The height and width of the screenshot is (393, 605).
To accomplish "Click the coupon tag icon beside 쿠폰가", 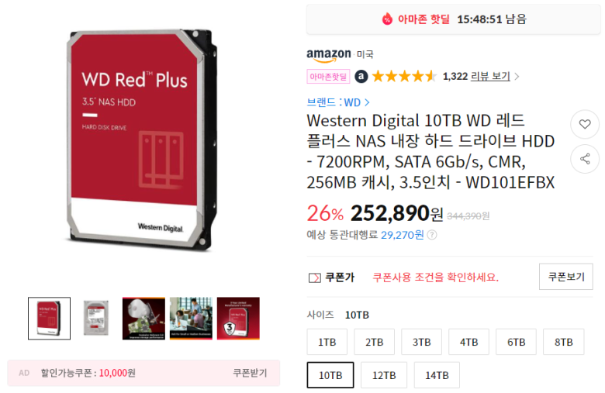I will 314,278.
